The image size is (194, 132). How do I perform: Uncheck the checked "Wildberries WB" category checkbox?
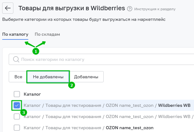(x=17, y=105)
